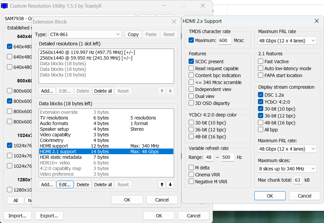Select HDMI 2.1 support data block
The width and height of the screenshot is (324, 223).
pyautogui.click(x=106, y=151)
